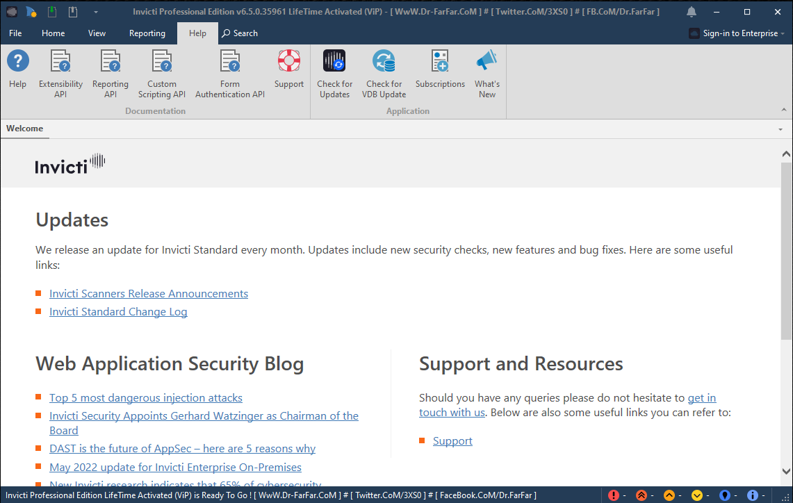Click the Updates heading
This screenshot has height=503, width=793.
(x=72, y=220)
